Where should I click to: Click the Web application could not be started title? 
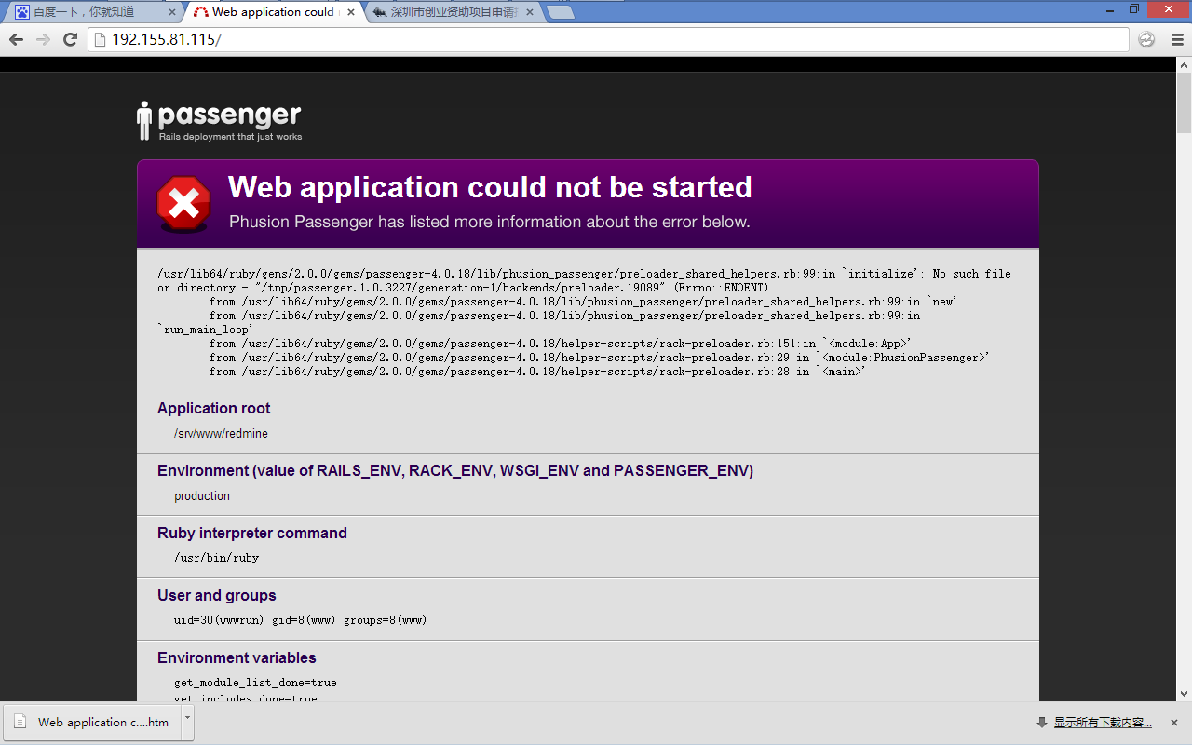pos(490,187)
